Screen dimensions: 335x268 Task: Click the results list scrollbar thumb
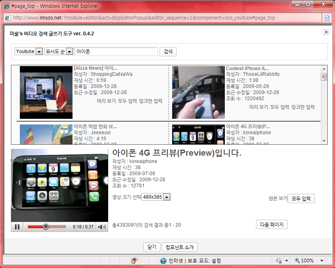[324, 77]
